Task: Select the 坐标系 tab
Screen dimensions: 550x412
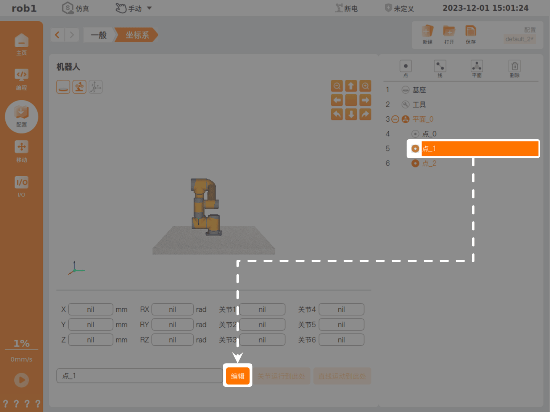Action: (137, 35)
